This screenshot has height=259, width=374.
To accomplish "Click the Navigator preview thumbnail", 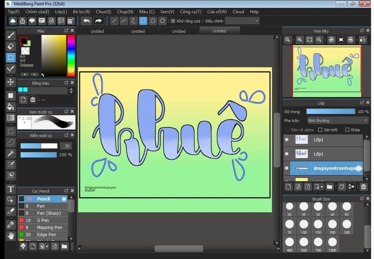I will 327,71.
